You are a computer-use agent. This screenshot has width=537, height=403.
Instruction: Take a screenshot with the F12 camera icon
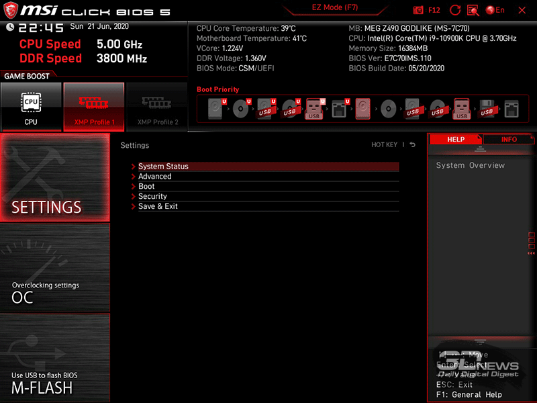coord(418,10)
